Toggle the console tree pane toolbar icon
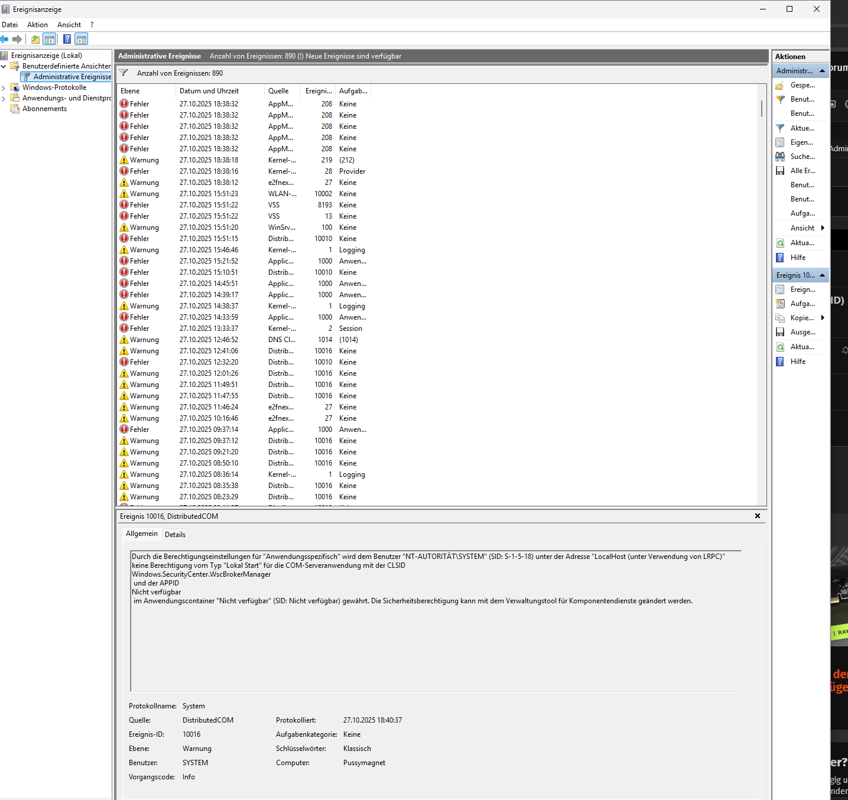 (50, 40)
